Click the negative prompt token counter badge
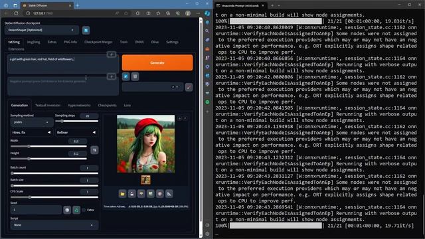 click(112, 76)
